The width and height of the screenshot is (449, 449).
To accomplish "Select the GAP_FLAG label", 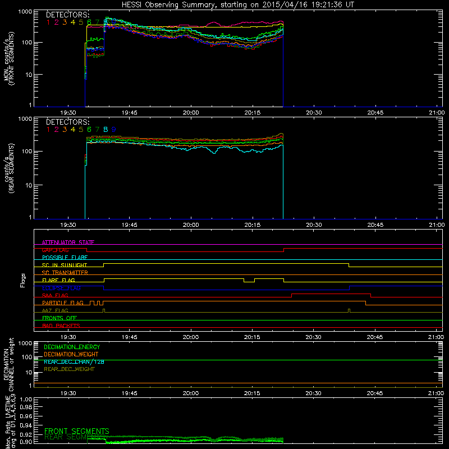I will [55, 250].
